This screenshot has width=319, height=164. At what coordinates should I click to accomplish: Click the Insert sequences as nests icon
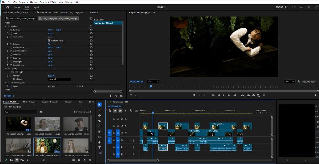coord(109,111)
